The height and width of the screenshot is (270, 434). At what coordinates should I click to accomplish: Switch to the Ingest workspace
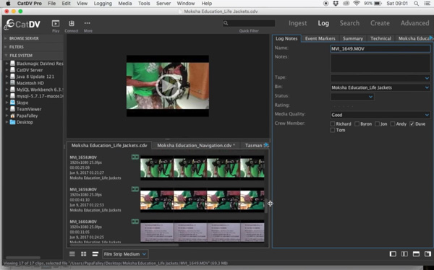click(297, 23)
